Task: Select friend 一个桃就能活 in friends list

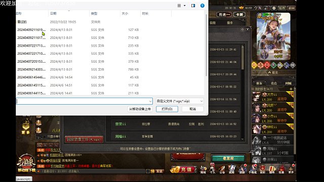Action: coord(272,140)
